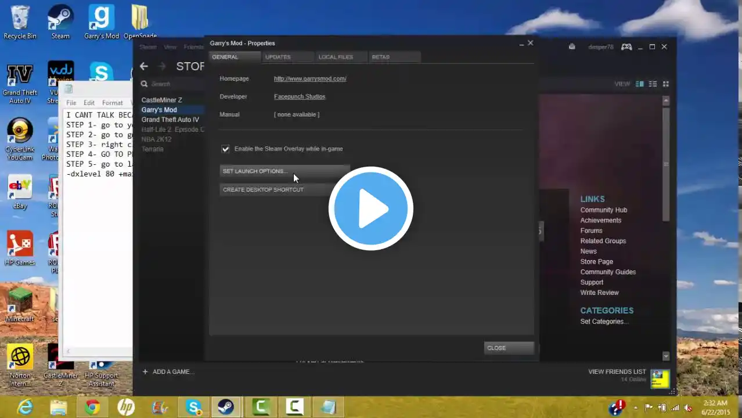
Task: Toggle Enable the Steam Overlay while in-game
Action: click(x=225, y=149)
